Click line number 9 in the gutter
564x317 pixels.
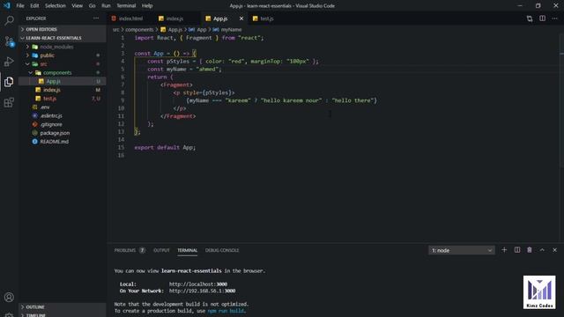(x=122, y=100)
